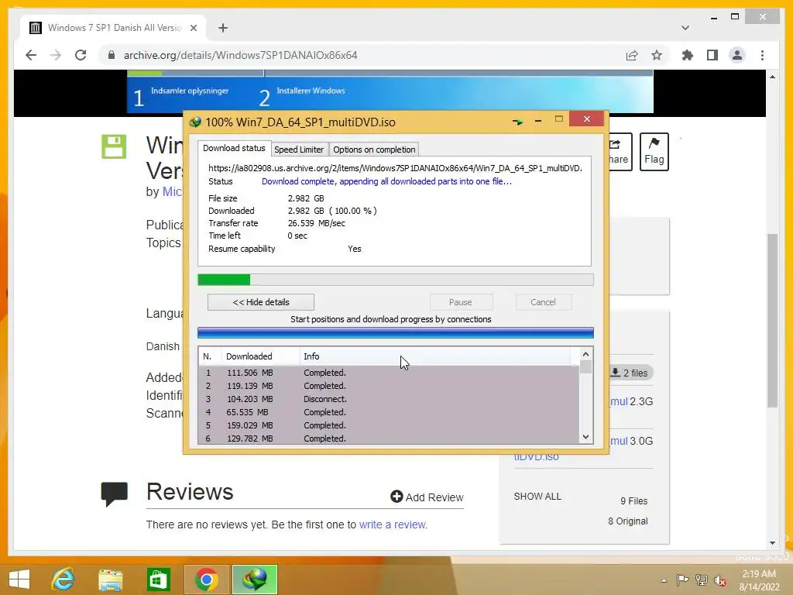
Task: Click the N. column header
Action: click(209, 356)
